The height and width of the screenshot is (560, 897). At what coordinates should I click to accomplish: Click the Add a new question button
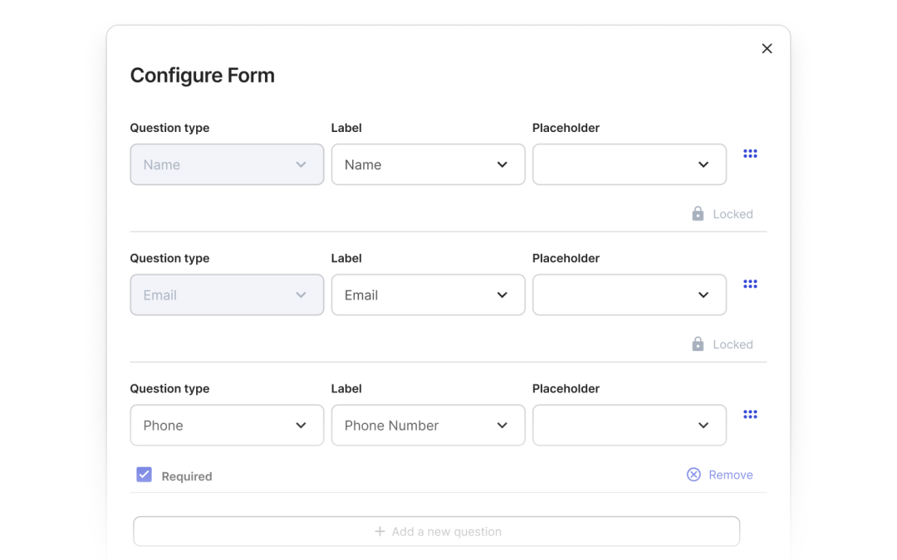(436, 531)
